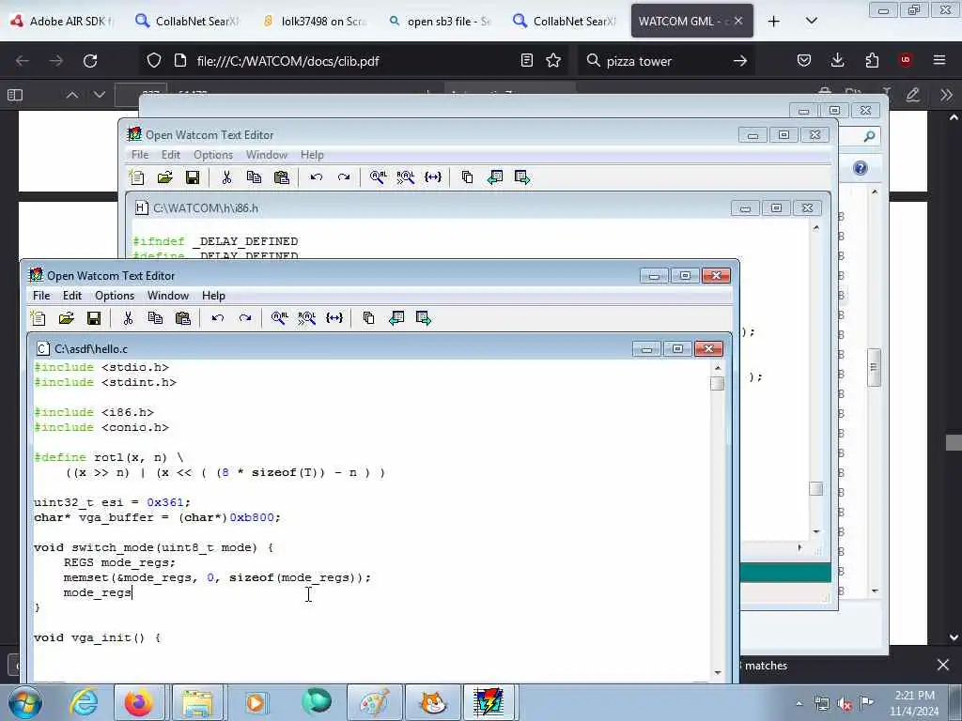Open Scratch cat taskbar icon

pos(433,702)
